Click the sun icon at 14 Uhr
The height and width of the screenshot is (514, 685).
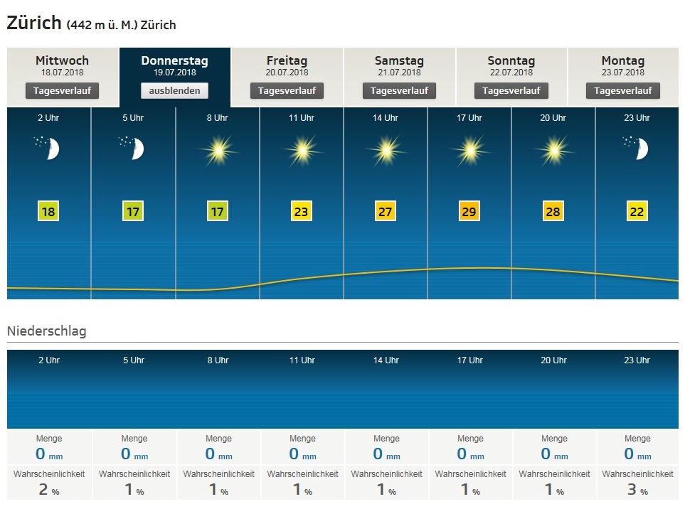click(x=386, y=150)
